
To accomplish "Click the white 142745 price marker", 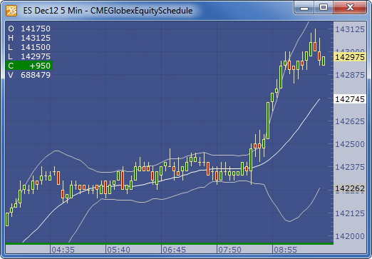I will (x=350, y=99).
